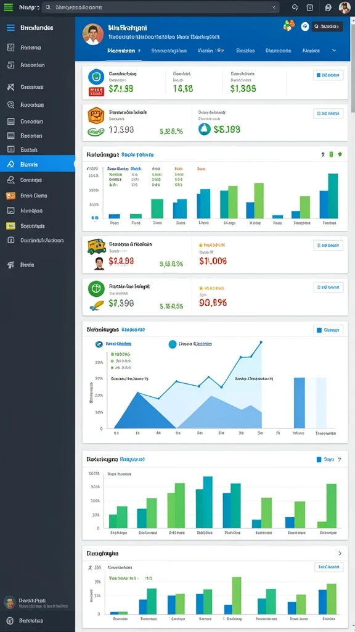Toggle the first circular legend item on line chart
Image resolution: width=355 pixels, height=632 pixels.
(x=98, y=344)
